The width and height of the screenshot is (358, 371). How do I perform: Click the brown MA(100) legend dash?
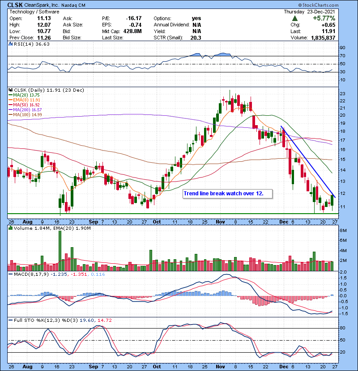click(10, 115)
